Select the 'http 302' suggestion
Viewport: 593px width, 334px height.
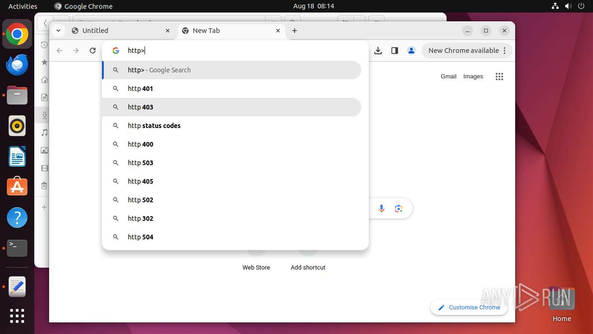tap(232, 218)
